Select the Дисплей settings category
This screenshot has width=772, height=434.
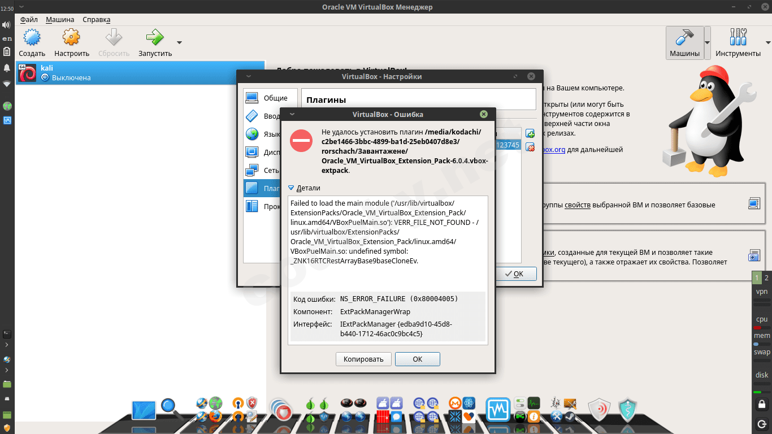pyautogui.click(x=262, y=152)
